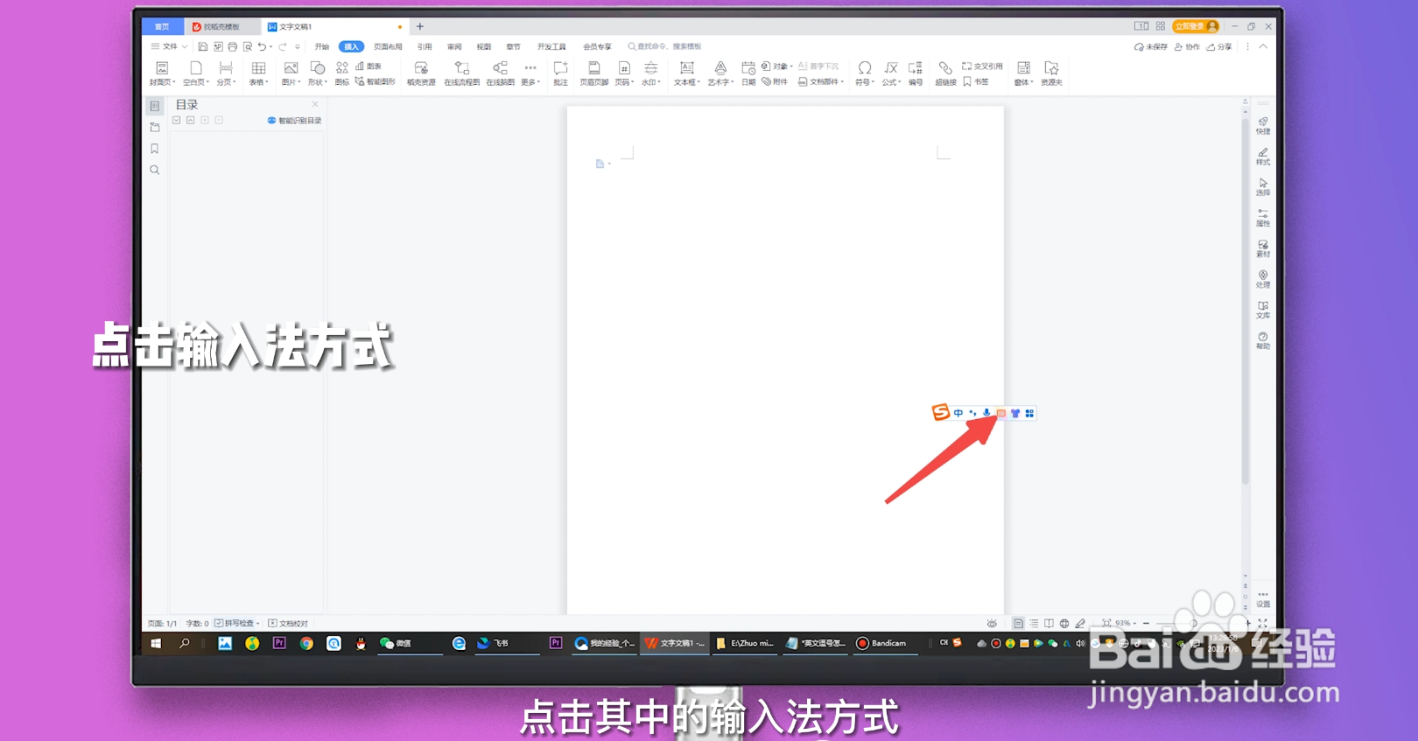Switch to the 引用 References tab

[x=425, y=46]
